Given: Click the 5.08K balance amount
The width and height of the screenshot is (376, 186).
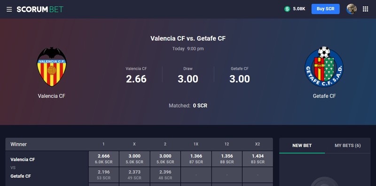Looking at the screenshot, I should 299,9.
